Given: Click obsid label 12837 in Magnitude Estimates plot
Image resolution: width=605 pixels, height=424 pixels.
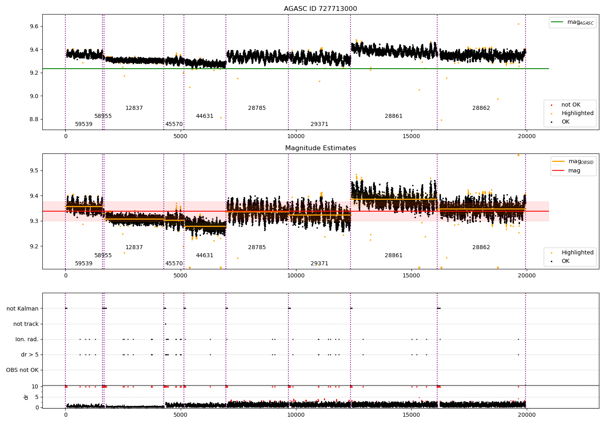Looking at the screenshot, I should (134, 248).
